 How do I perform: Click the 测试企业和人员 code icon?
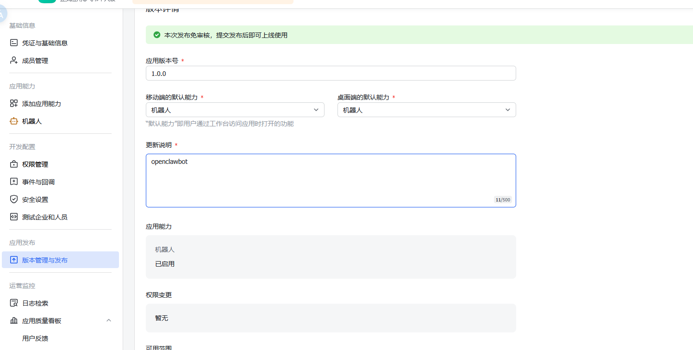[x=14, y=217]
